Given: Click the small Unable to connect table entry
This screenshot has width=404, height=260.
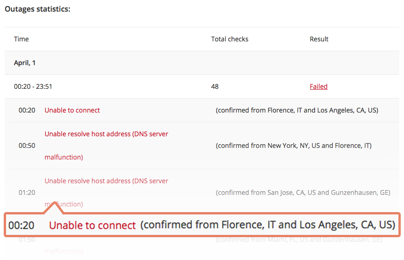Looking at the screenshot, I should coord(72,110).
